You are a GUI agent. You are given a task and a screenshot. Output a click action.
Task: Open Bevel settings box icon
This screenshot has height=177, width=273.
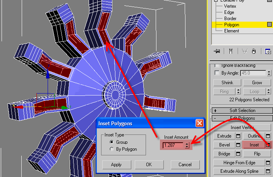coord(239,145)
